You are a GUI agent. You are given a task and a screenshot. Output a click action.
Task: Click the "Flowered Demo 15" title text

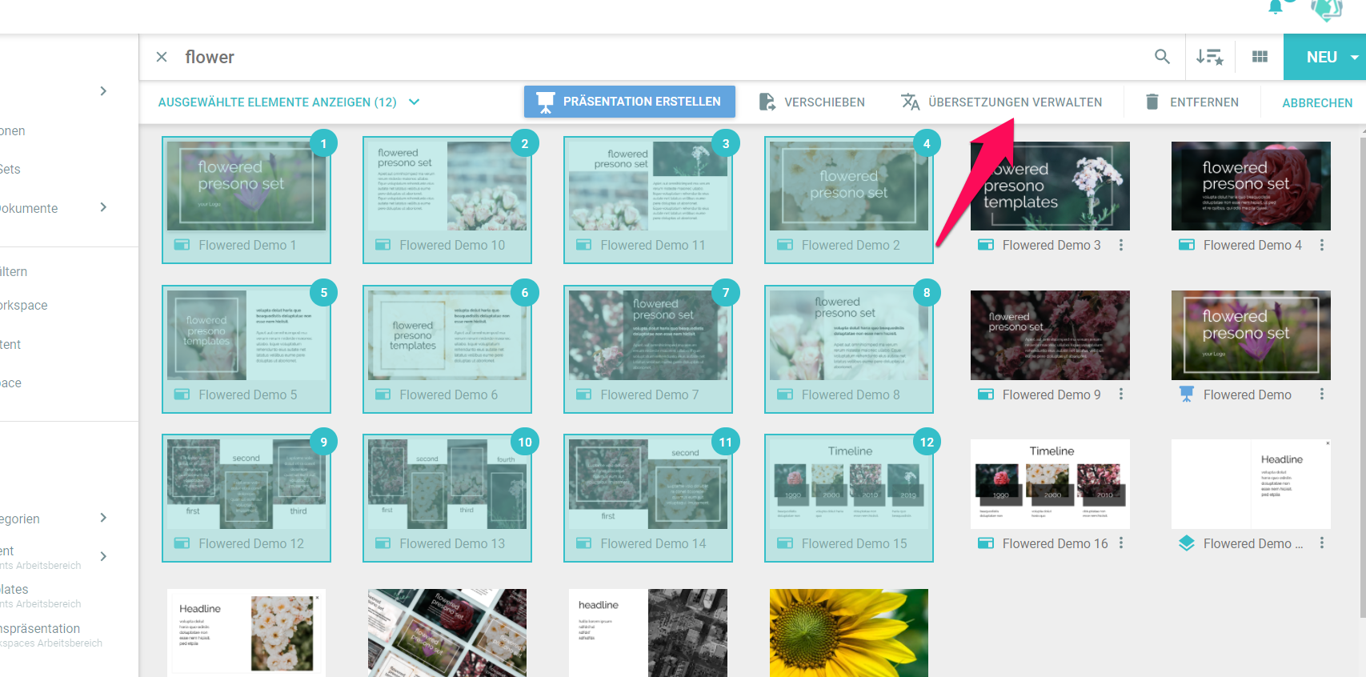point(855,543)
